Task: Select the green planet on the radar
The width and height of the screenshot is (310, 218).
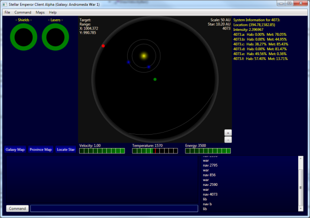Action: (x=155, y=79)
